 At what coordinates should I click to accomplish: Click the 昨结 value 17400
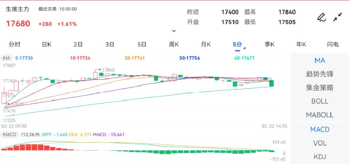click(230, 12)
